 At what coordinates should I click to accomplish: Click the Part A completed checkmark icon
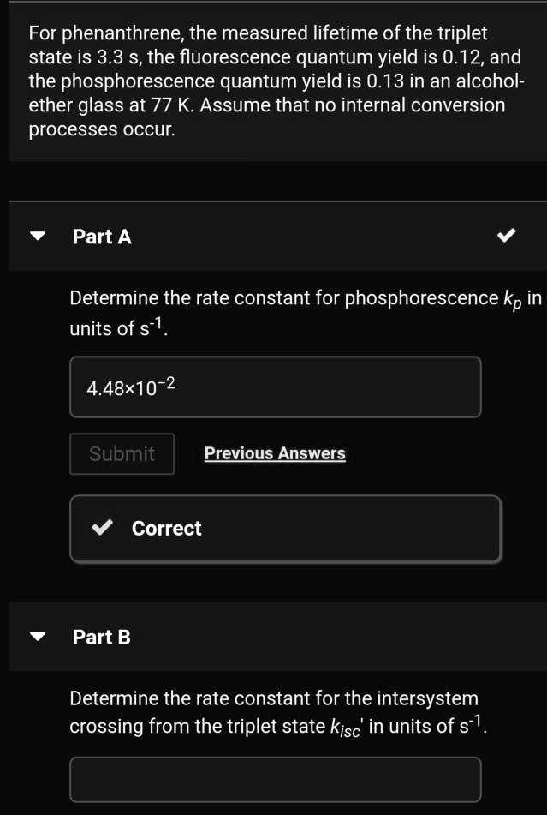[x=507, y=237]
